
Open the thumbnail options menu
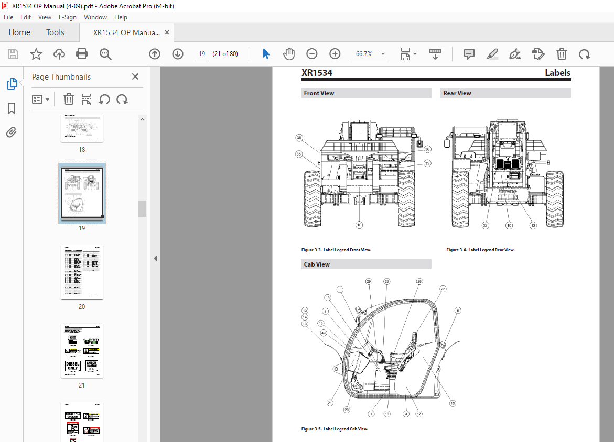coord(41,99)
